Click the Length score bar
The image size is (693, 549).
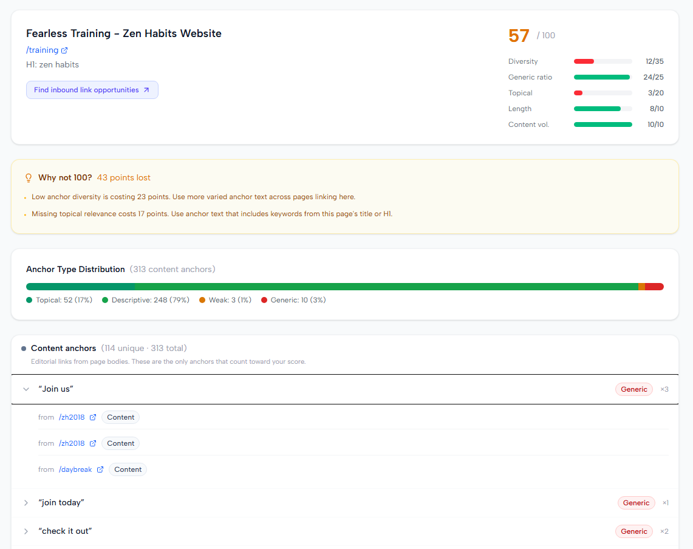pos(603,109)
